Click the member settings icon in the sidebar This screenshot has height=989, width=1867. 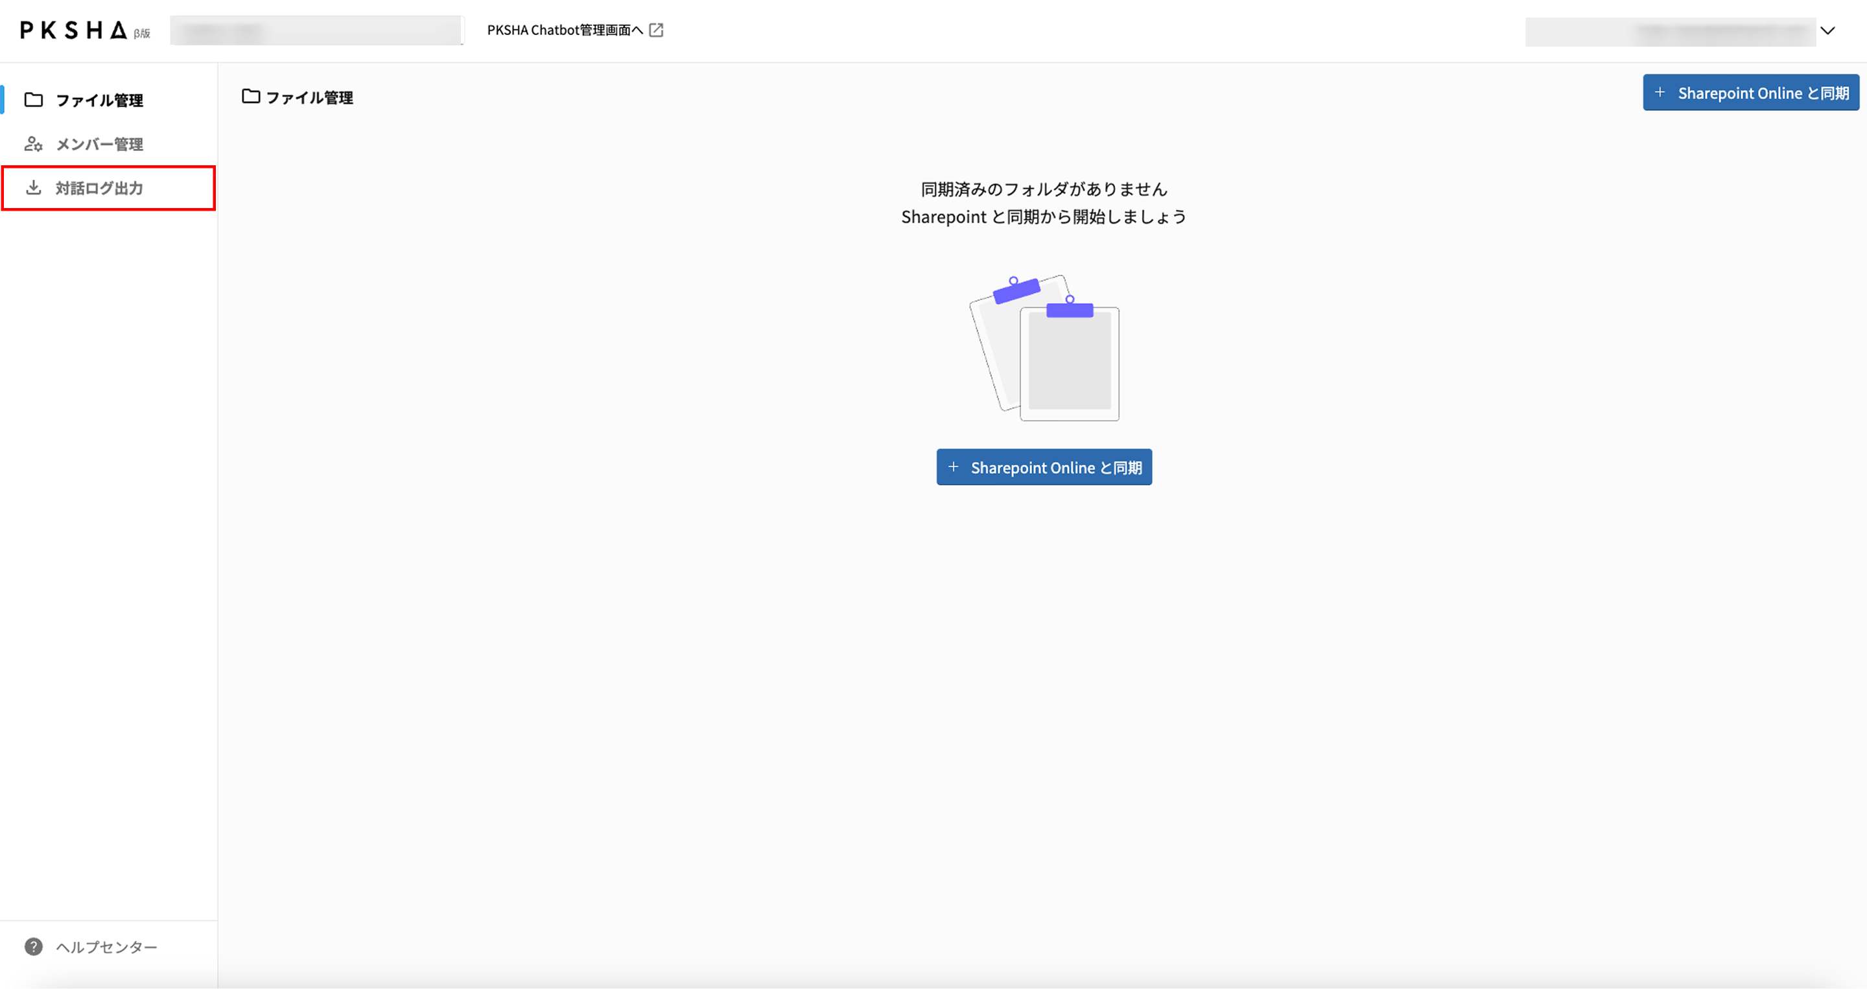click(x=33, y=144)
